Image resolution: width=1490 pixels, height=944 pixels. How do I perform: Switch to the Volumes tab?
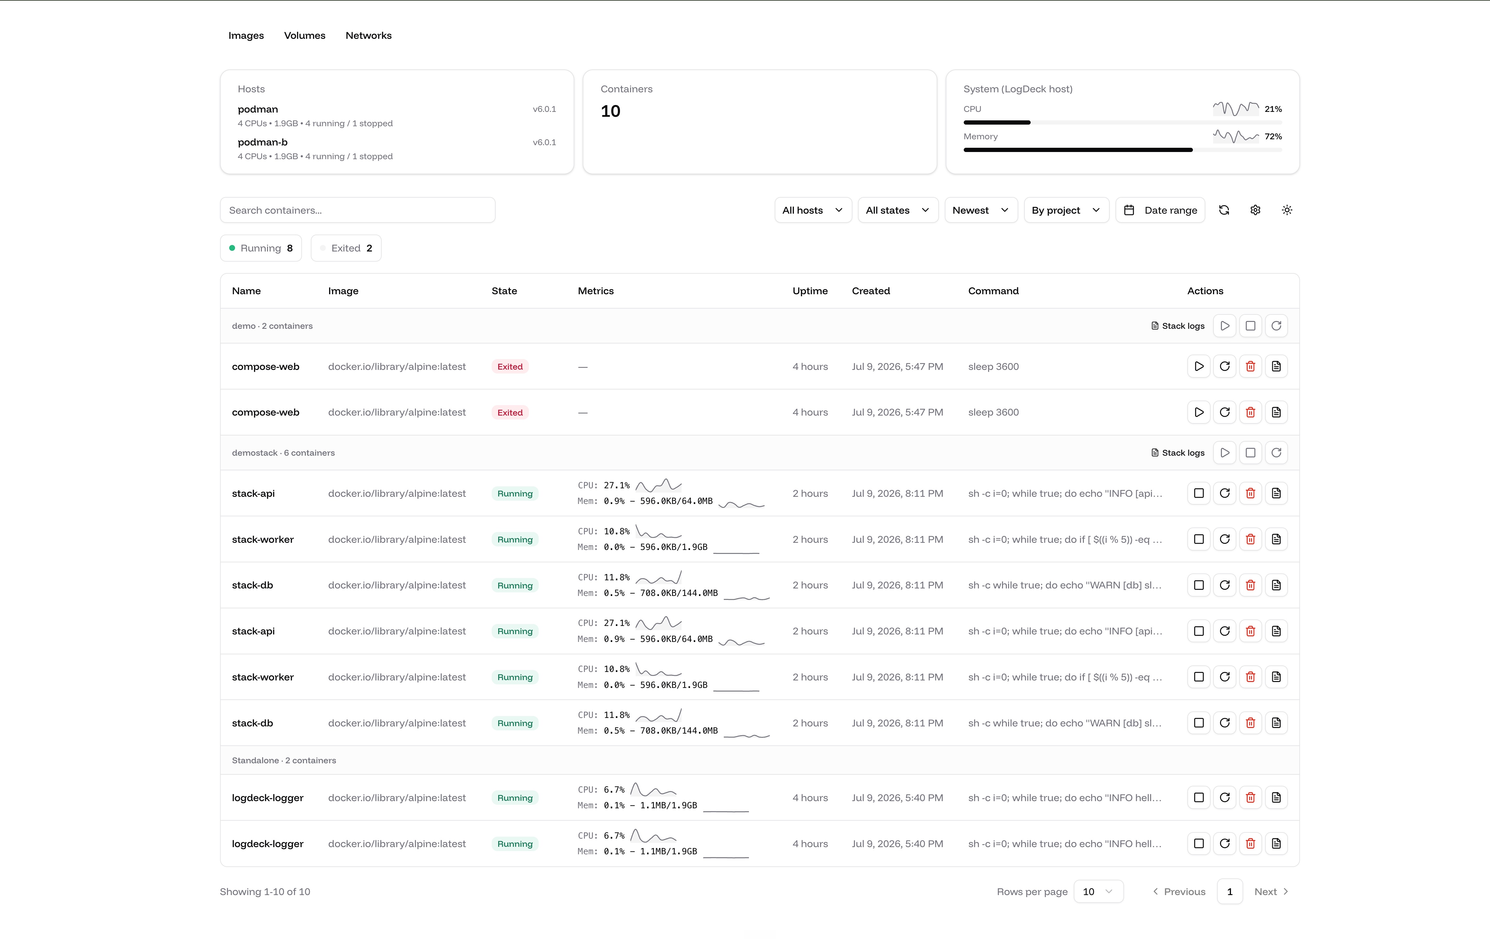305,35
